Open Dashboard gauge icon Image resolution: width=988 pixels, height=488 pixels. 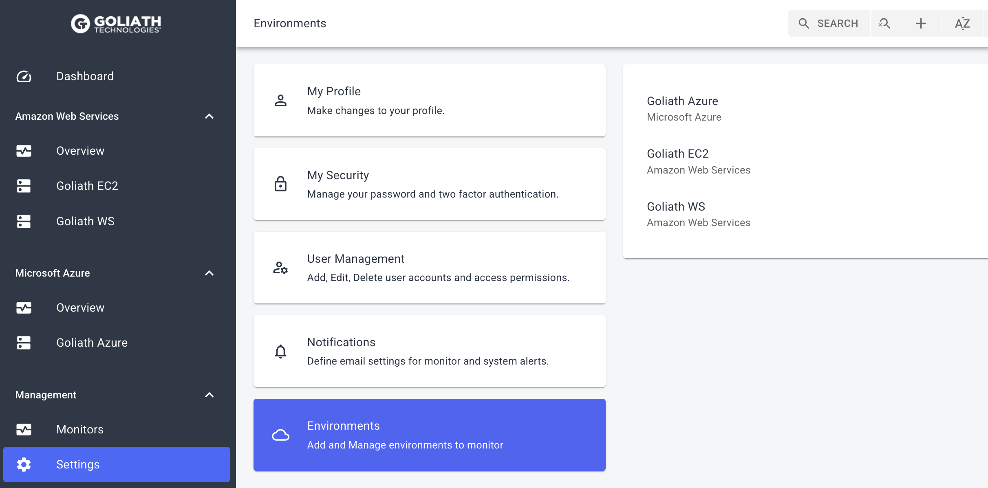(24, 76)
